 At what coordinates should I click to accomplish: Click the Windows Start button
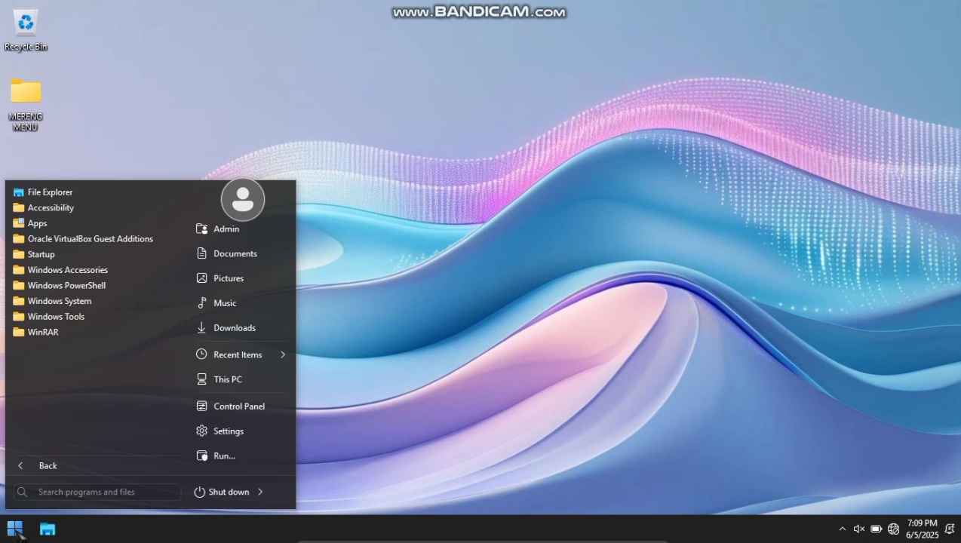[x=15, y=529]
